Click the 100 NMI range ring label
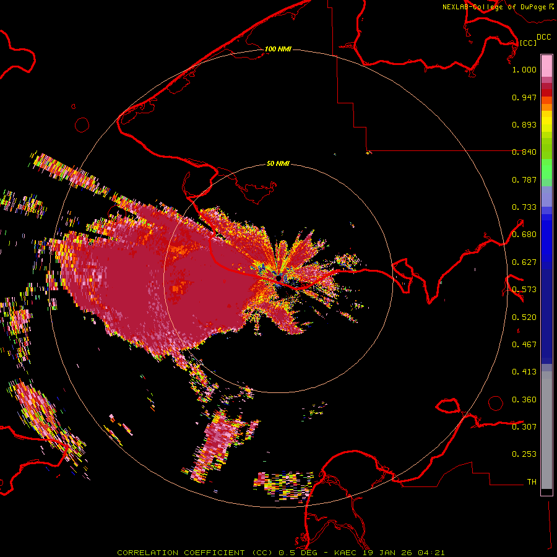This screenshot has width=557, height=557. pyautogui.click(x=278, y=49)
